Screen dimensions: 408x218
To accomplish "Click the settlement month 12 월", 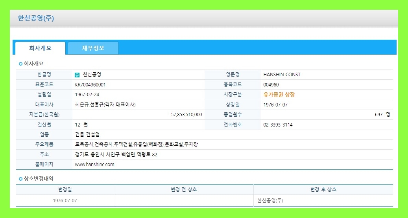I will pos(81,125).
